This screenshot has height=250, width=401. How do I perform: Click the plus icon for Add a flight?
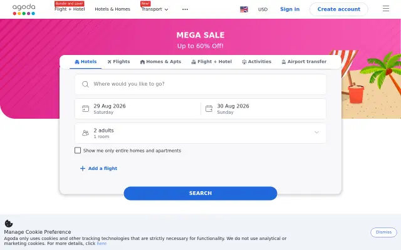[82, 168]
